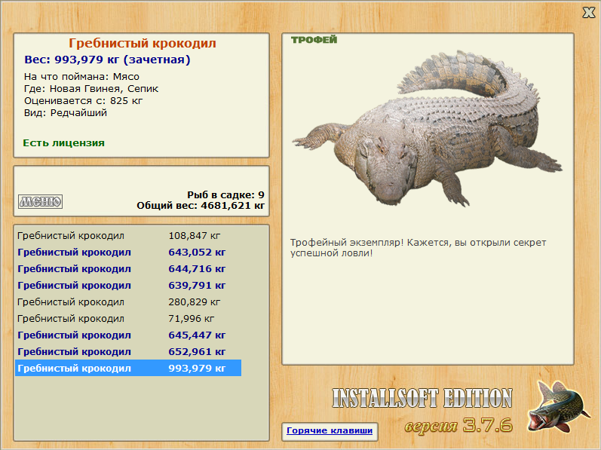Close the trophy window with the X
Screen dimensions: 601x450
pyautogui.click(x=588, y=13)
